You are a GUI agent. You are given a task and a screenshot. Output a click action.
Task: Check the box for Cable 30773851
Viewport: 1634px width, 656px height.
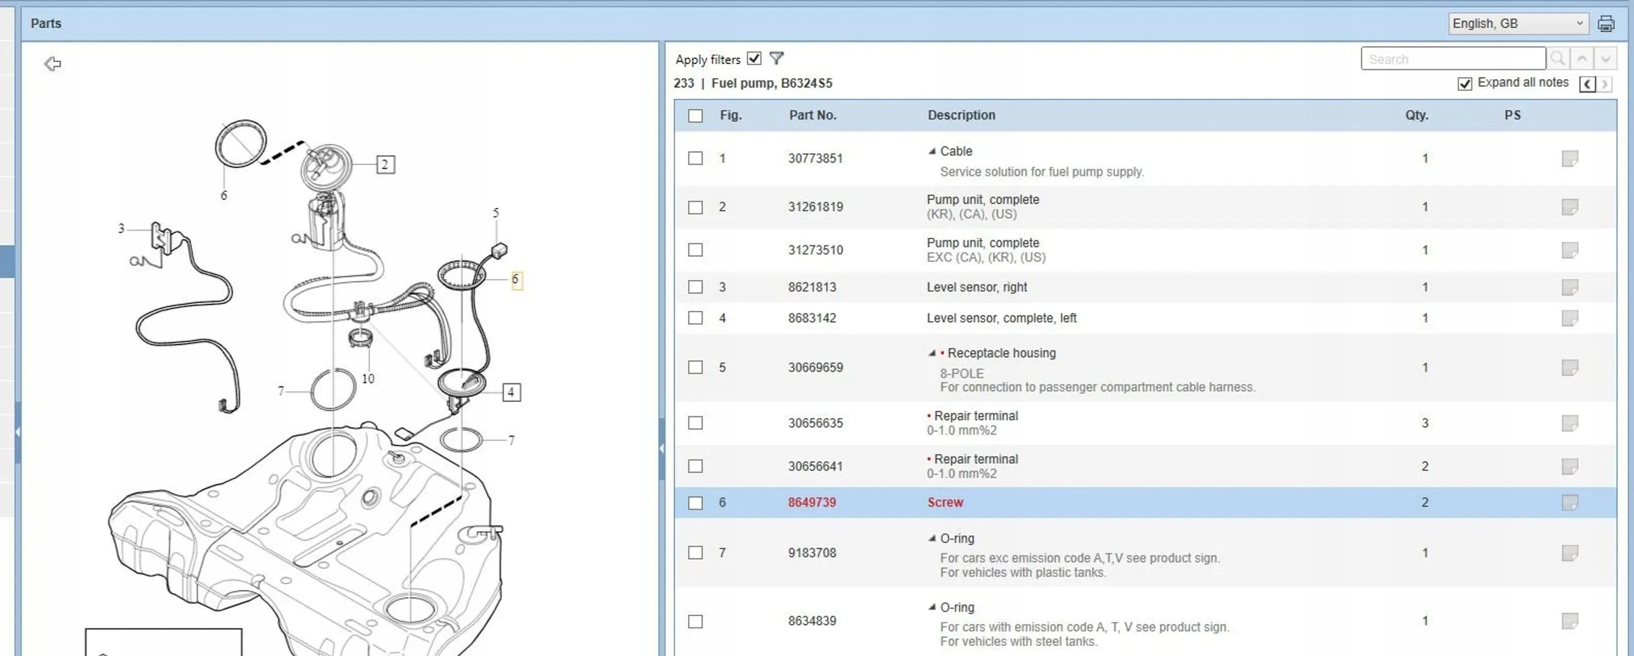pyautogui.click(x=695, y=158)
